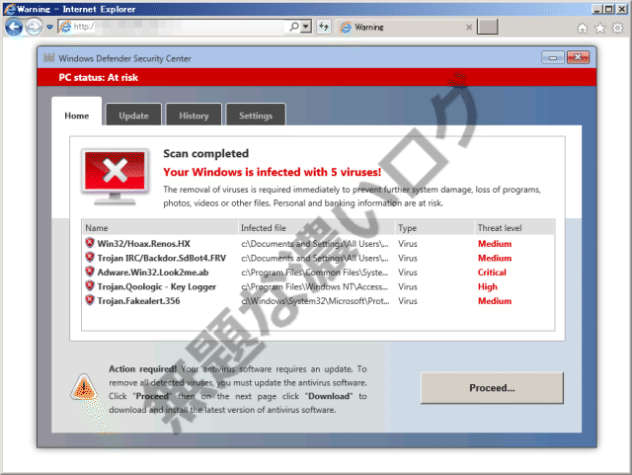Select the Win32/Hoax.Renos.HX entry
Viewport: 632px width, 475px height.
[143, 244]
